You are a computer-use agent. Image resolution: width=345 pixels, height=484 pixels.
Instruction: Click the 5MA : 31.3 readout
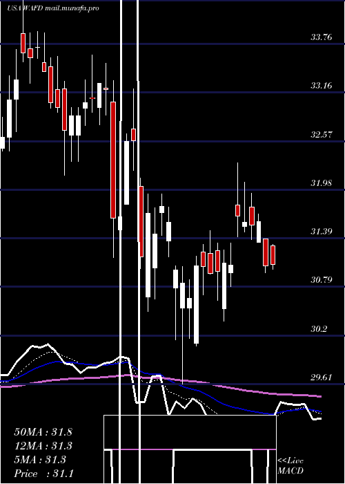40,460
